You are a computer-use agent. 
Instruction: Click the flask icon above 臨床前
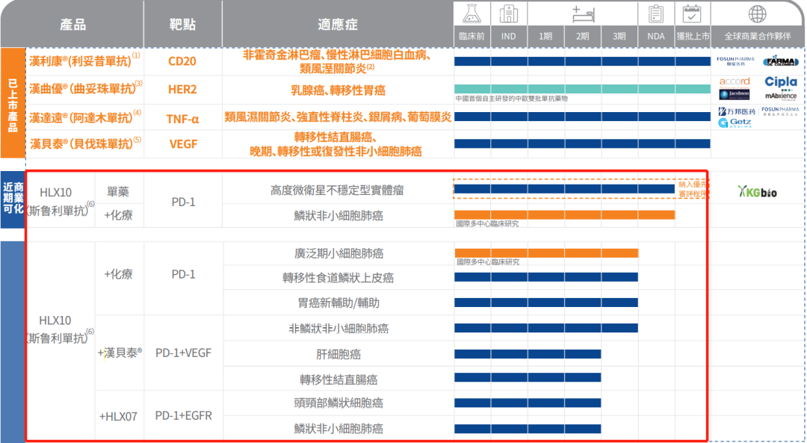472,14
